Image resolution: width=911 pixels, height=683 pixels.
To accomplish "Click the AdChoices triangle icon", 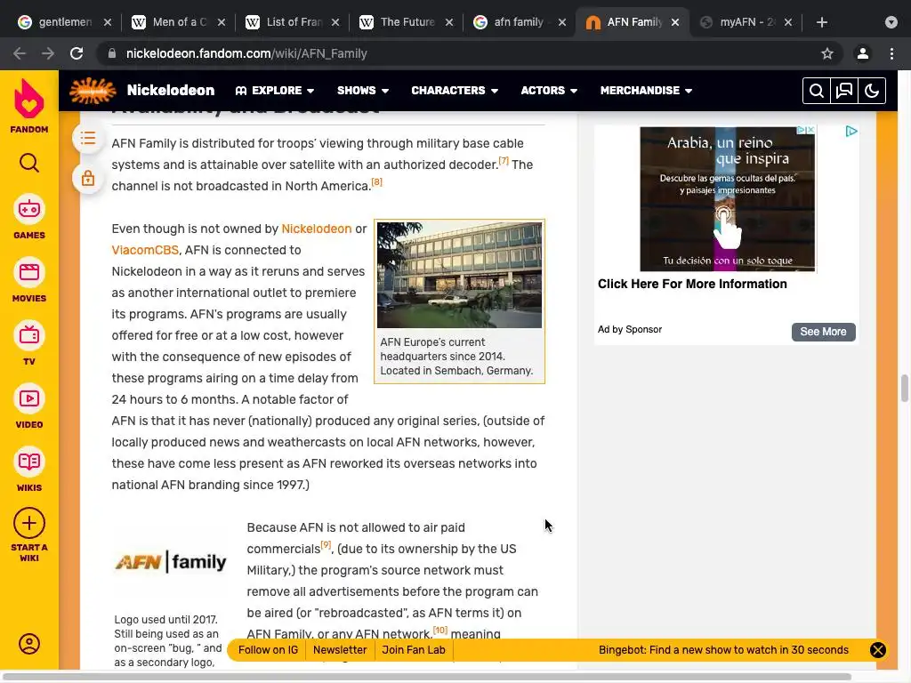I will (851, 132).
